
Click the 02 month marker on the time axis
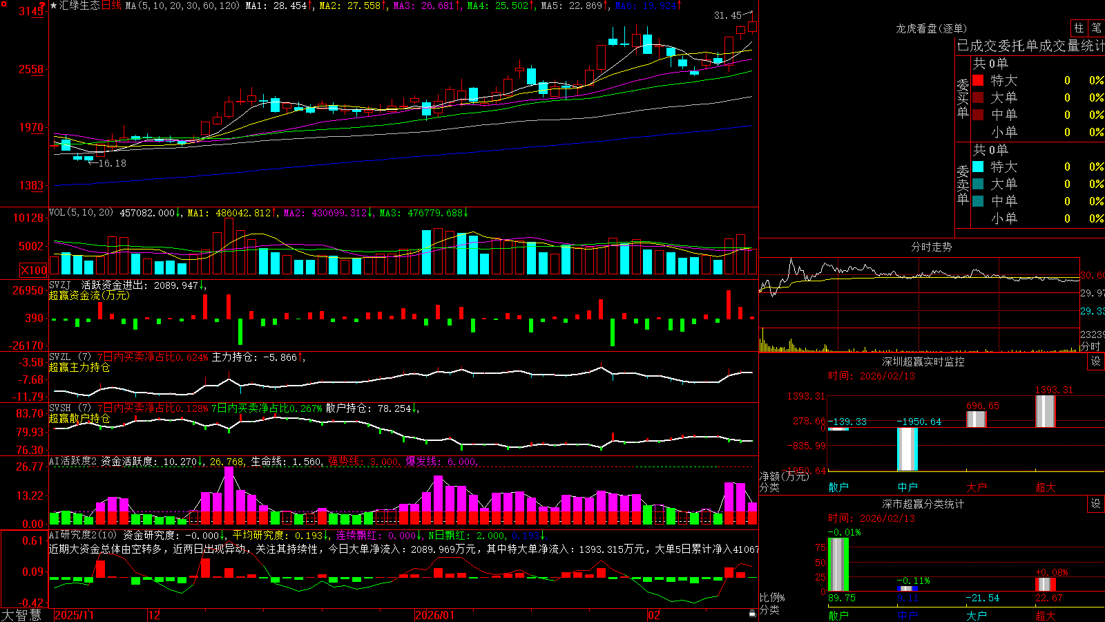click(x=654, y=615)
